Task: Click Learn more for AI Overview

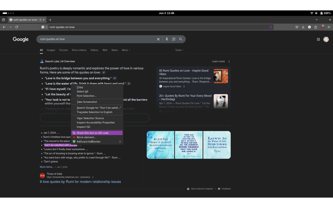Action: pyautogui.click(x=218, y=61)
